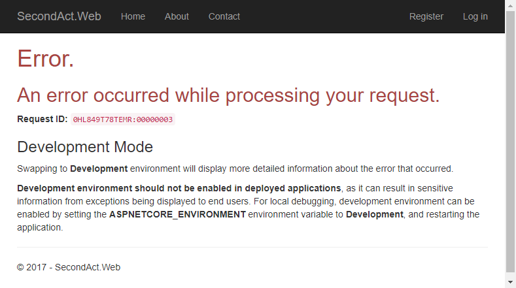Screen dimensions: 516x288
Task: Click the request ID code 0HL849T78TEMR:00000003
Action: (x=123, y=120)
